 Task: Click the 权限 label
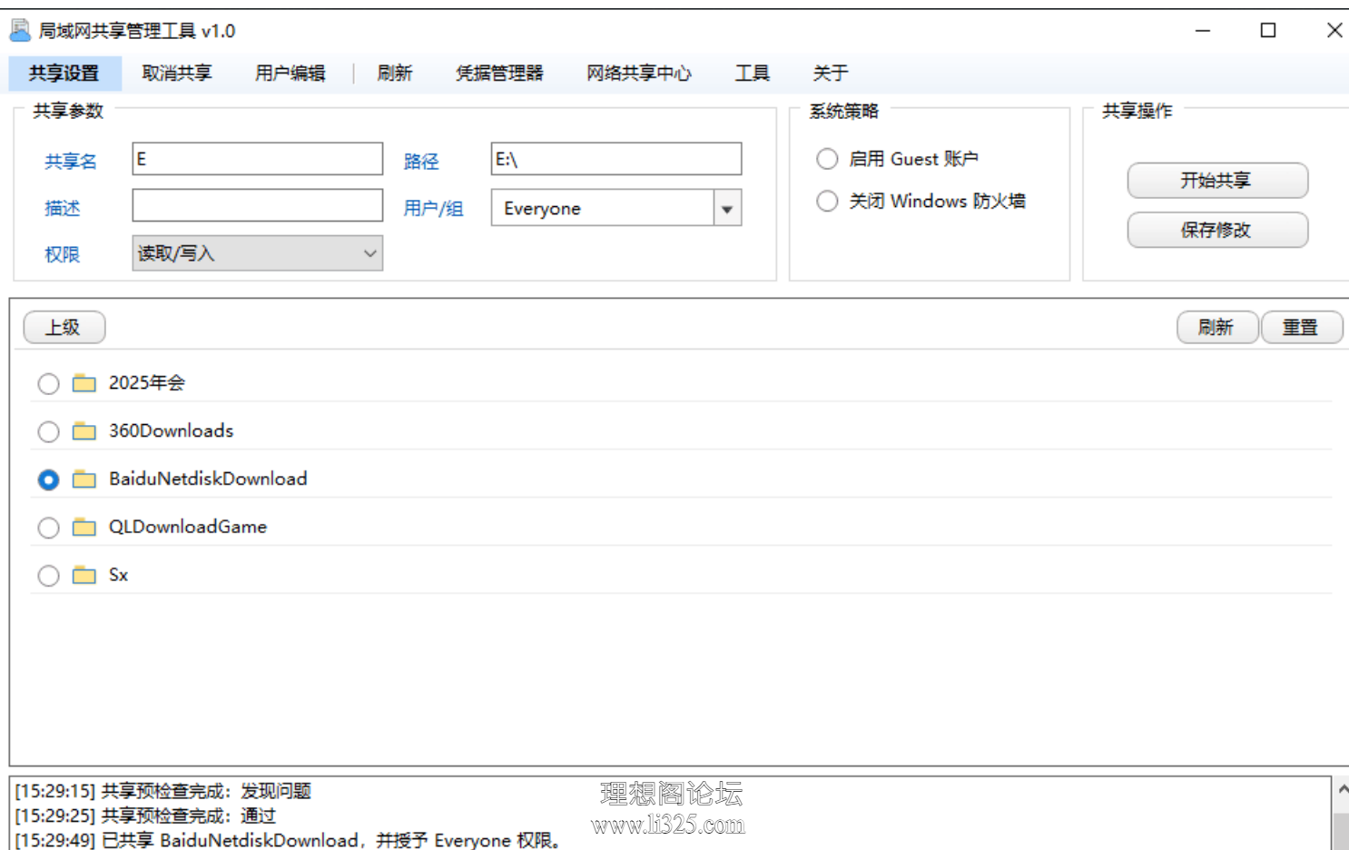point(63,255)
